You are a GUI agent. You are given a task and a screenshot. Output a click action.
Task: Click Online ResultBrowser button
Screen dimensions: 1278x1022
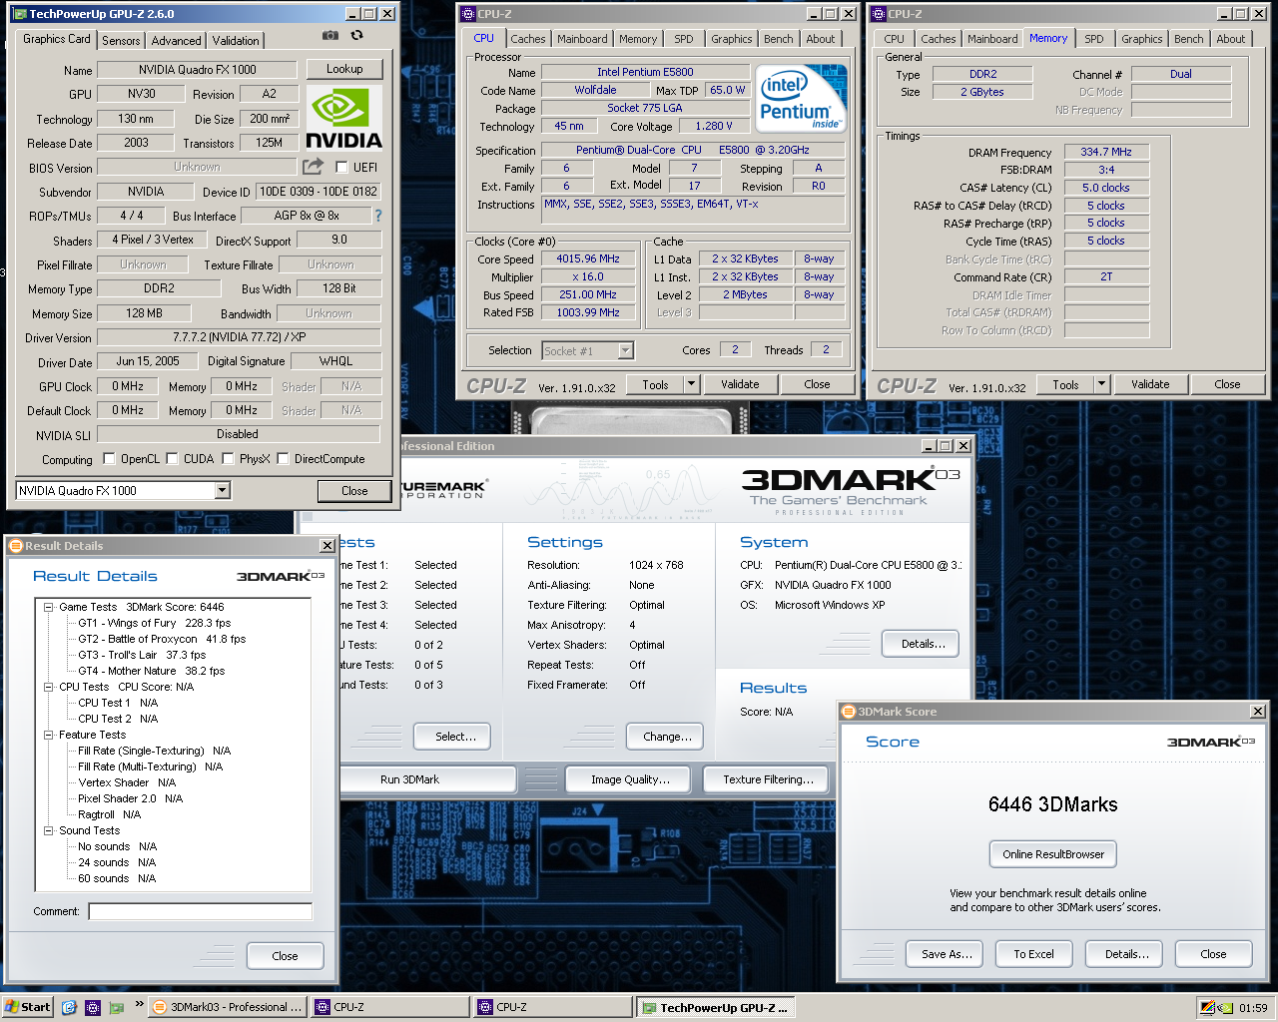1053,854
